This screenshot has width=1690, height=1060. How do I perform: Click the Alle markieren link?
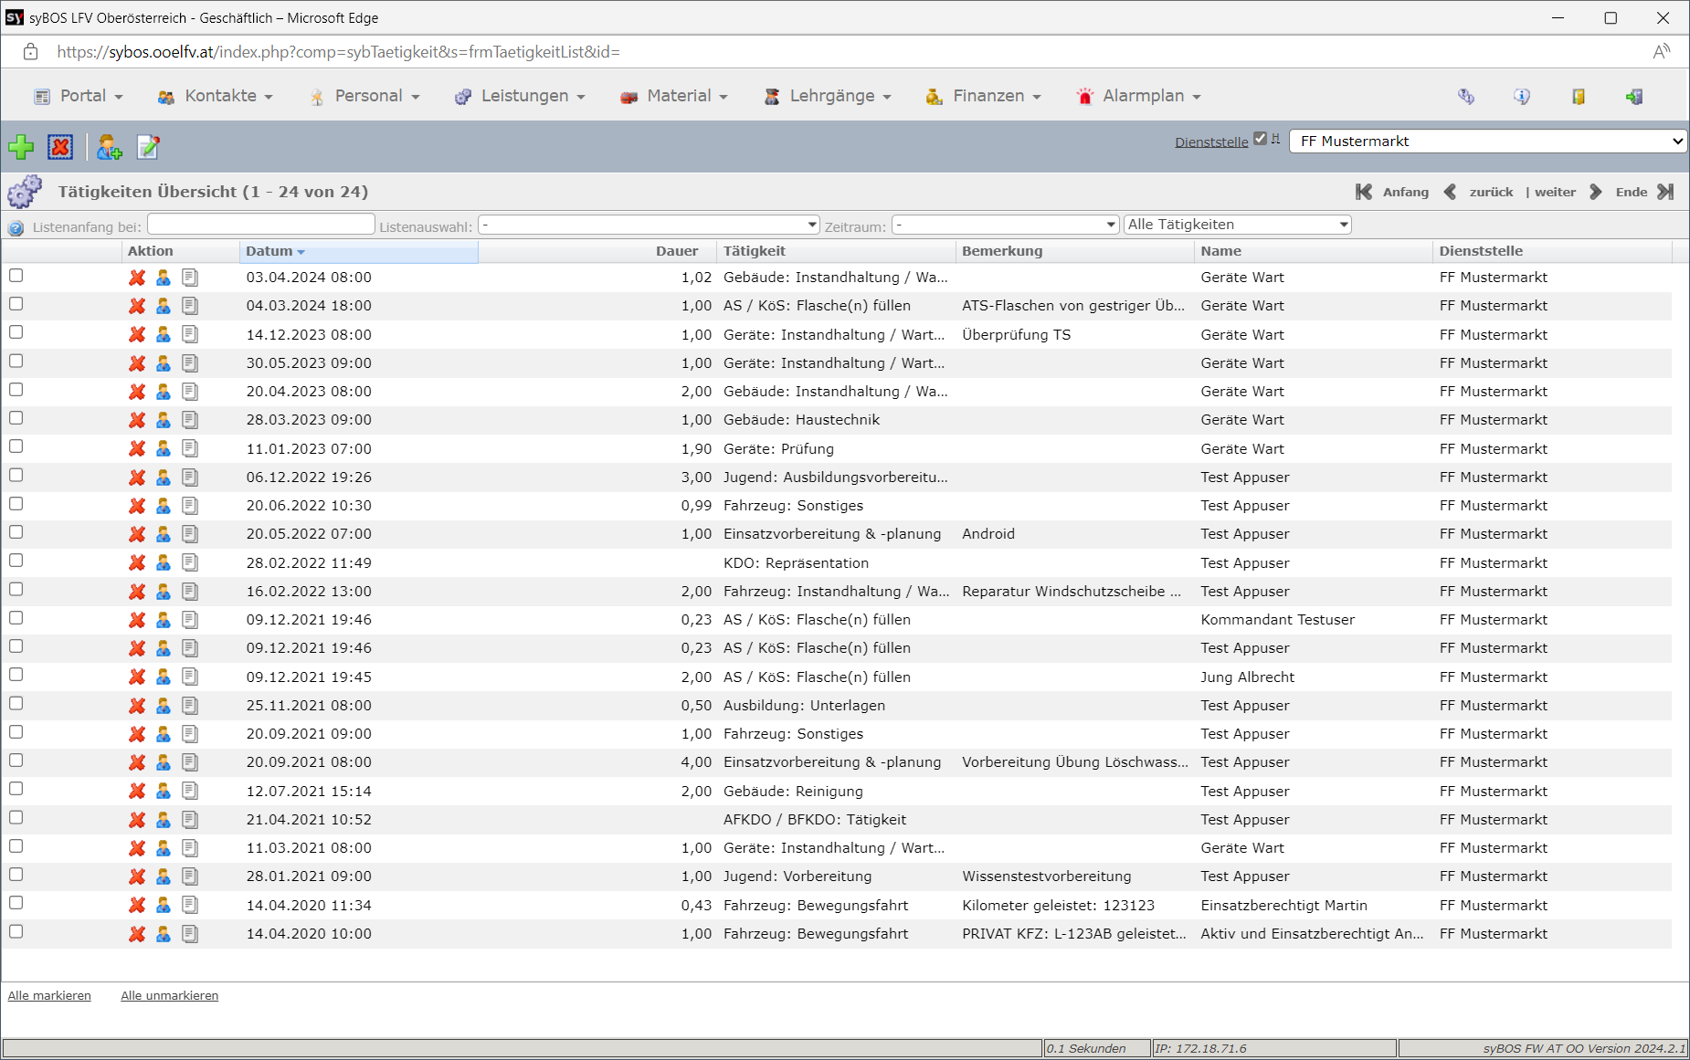(x=49, y=996)
